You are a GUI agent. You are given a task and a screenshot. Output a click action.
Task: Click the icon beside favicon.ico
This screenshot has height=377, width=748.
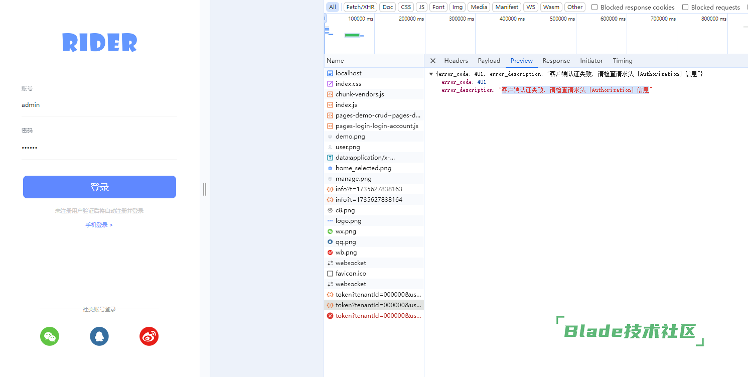(x=330, y=274)
